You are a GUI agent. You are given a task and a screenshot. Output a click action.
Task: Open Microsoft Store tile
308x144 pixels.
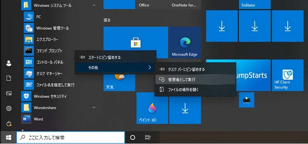pyautogui.click(x=136, y=43)
